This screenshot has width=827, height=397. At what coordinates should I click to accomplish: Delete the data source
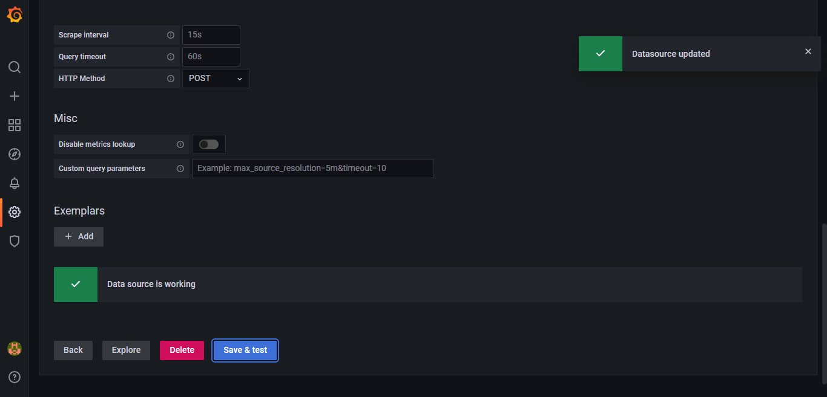click(182, 350)
